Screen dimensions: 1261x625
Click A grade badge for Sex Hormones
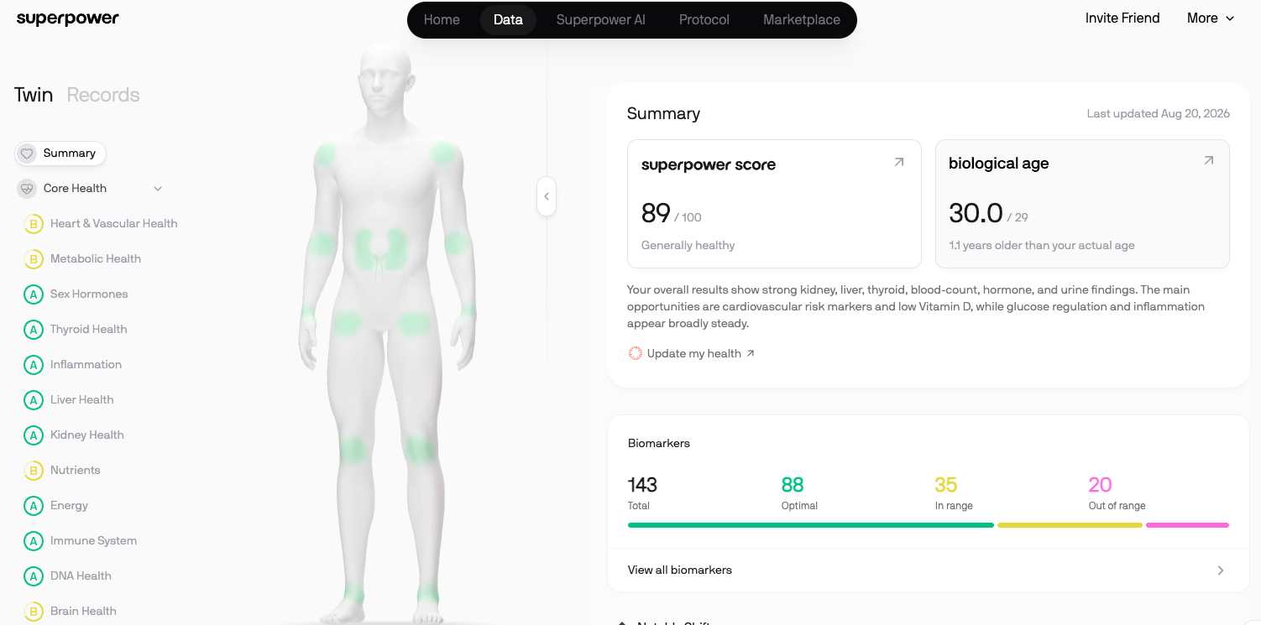point(34,294)
